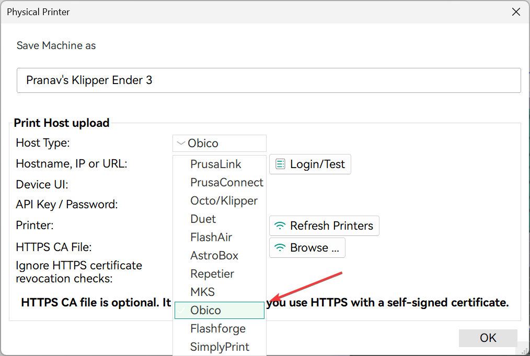Screen dimensions: 530x356
Task: Open the Host Type dropdown showing Obico
Action: point(220,143)
